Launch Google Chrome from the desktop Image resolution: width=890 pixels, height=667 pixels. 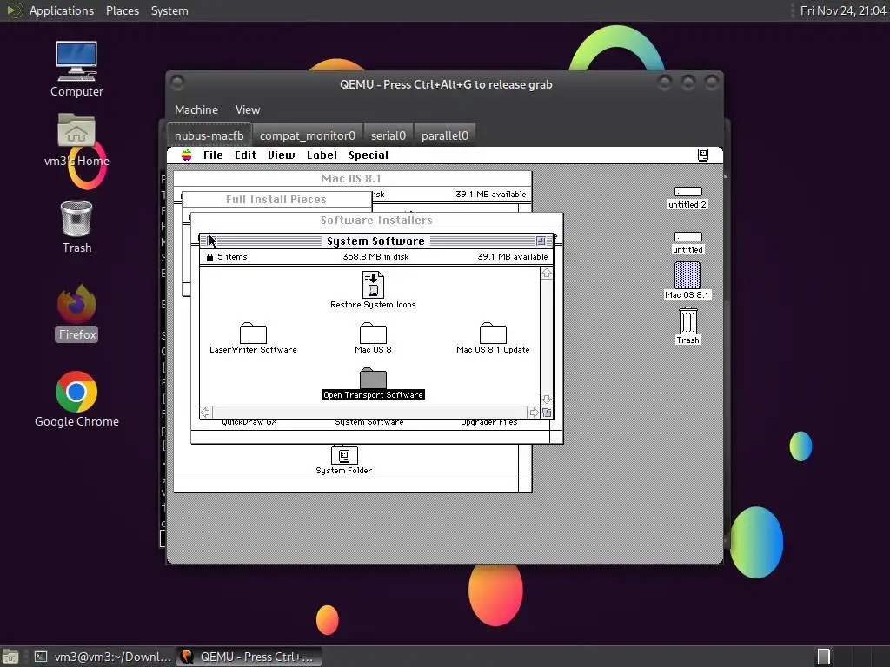click(76, 400)
